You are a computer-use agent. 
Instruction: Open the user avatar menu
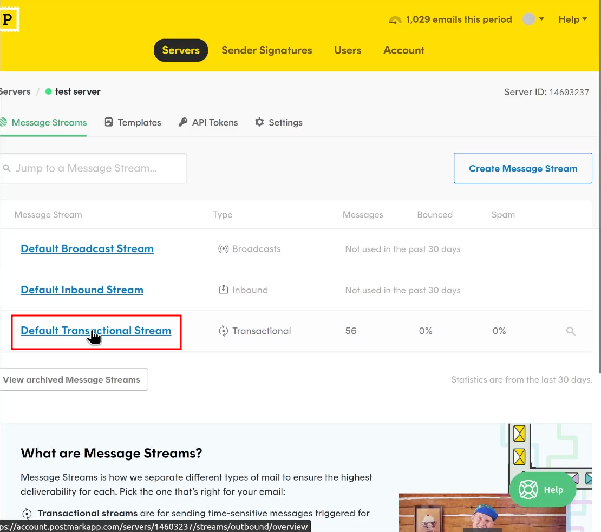[528, 19]
